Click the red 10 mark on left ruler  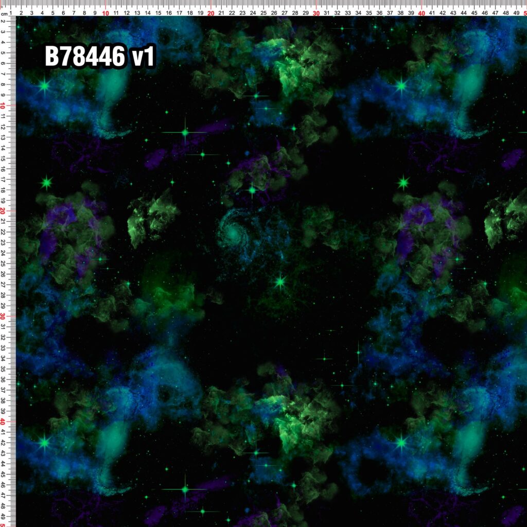coord(3,106)
